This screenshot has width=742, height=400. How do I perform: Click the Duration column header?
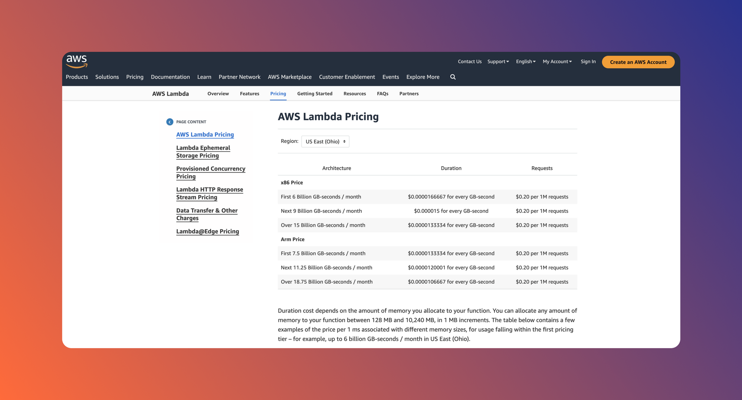coord(451,168)
